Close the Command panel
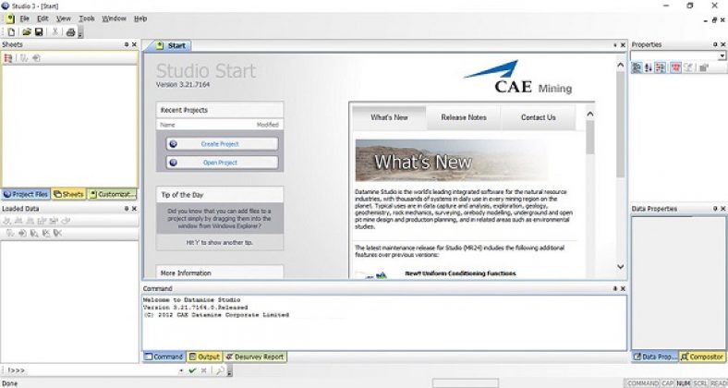Screen dimensions: 728x388 click(x=623, y=288)
